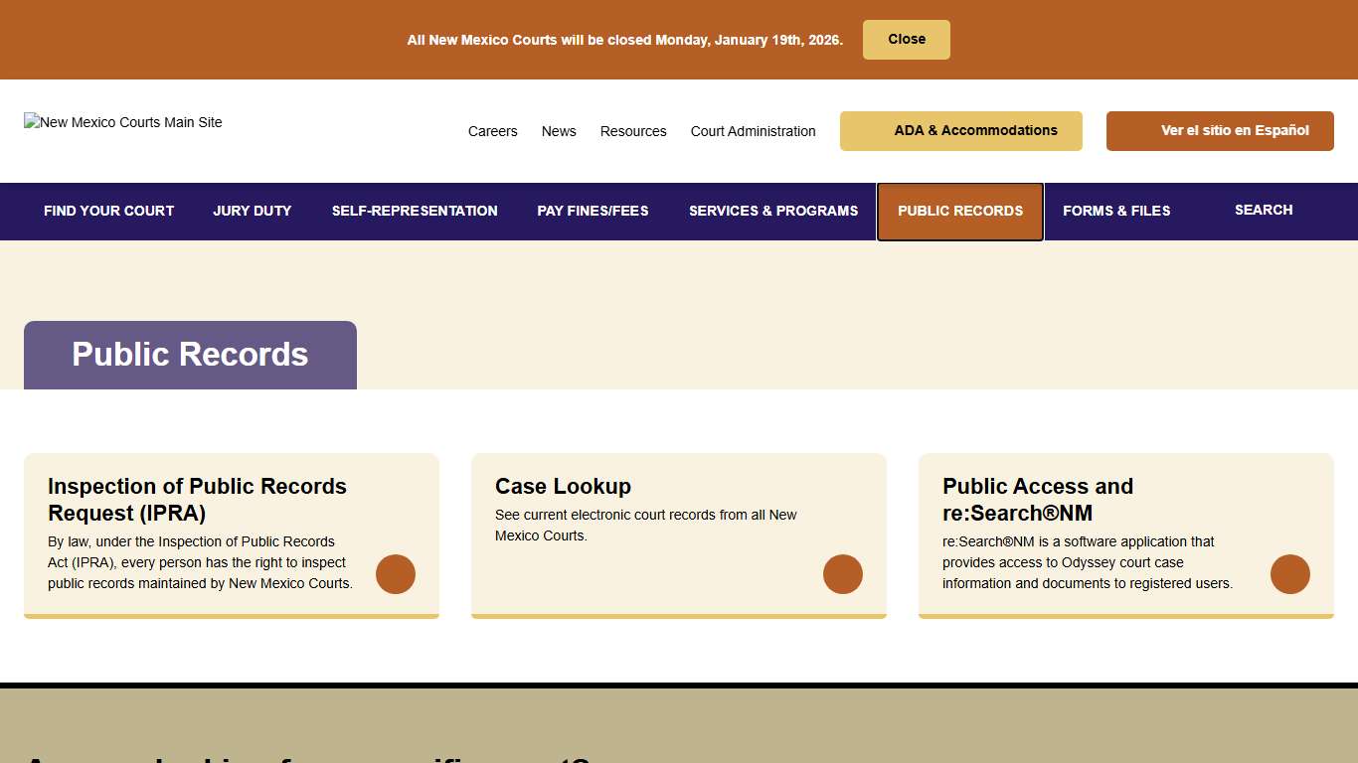Image resolution: width=1358 pixels, height=763 pixels.
Task: Navigate to Find Your Court
Action: coord(108,211)
